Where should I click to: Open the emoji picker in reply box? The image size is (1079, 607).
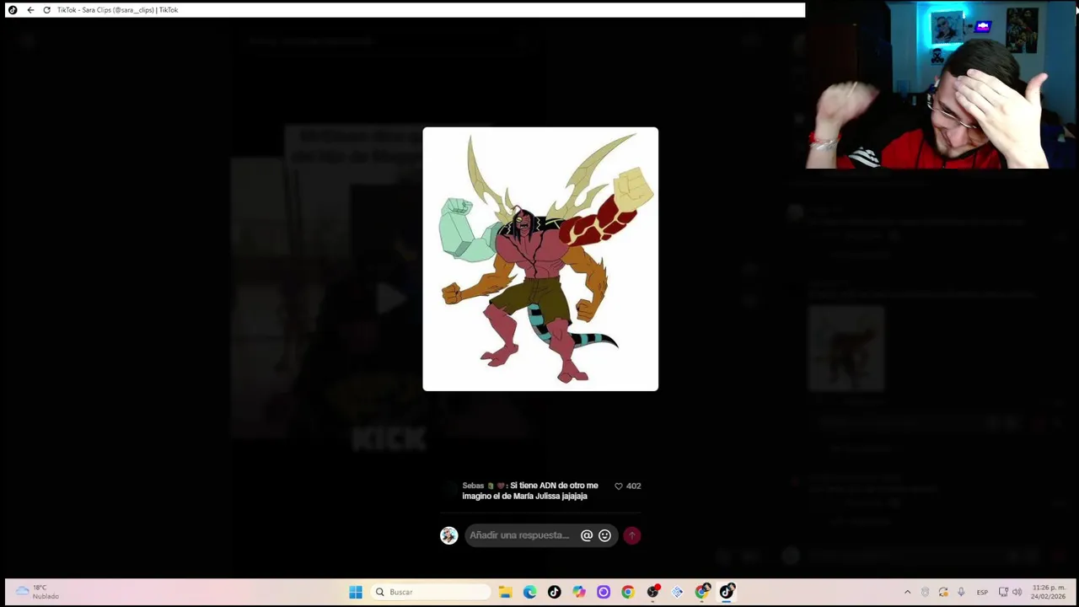tap(604, 535)
